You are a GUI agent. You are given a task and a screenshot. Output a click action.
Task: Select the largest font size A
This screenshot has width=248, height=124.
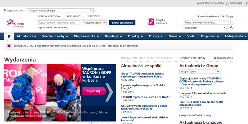231,27
